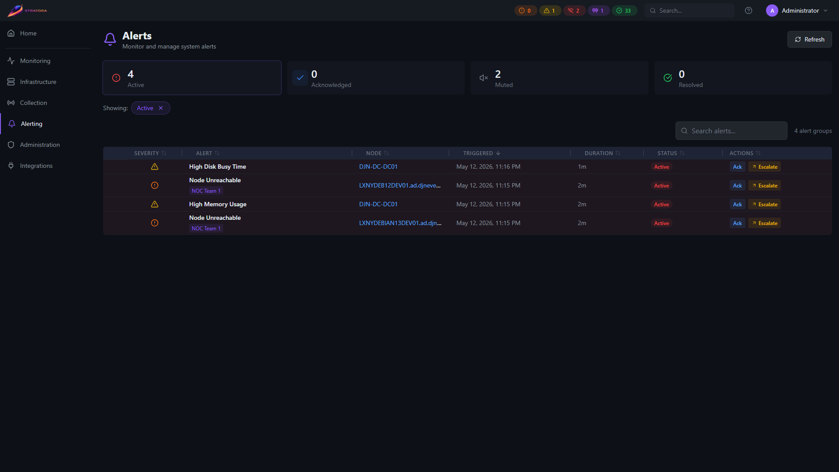Open LXNYDEB12DEV01 node link
This screenshot has height=472, width=839.
[x=400, y=185]
